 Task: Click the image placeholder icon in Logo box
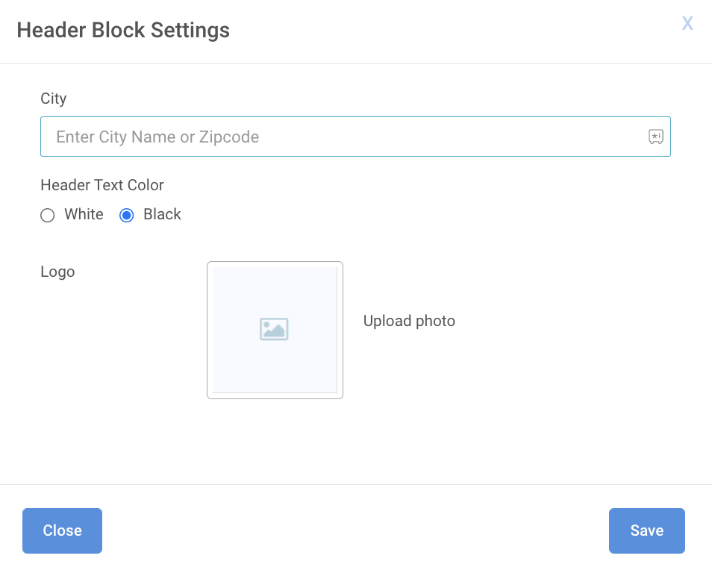[274, 329]
